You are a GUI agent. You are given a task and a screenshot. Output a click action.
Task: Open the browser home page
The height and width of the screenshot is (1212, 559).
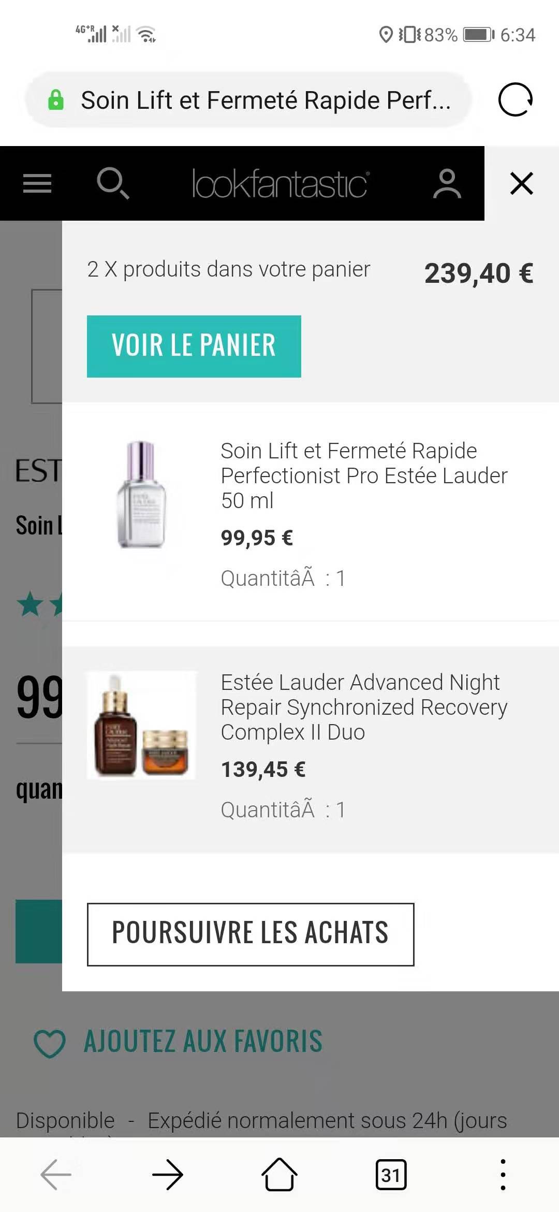(x=279, y=1174)
